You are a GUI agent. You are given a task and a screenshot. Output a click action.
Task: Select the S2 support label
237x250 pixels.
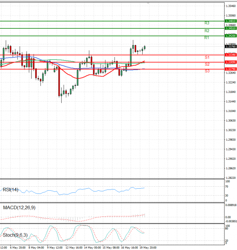pyautogui.click(x=207, y=64)
